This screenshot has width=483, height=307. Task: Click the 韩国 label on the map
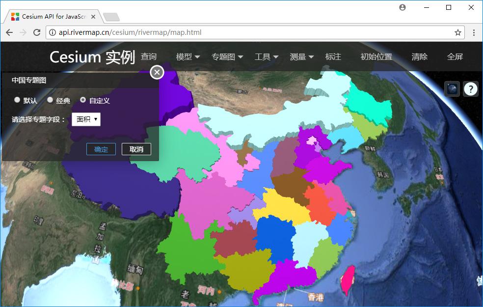tap(383, 175)
